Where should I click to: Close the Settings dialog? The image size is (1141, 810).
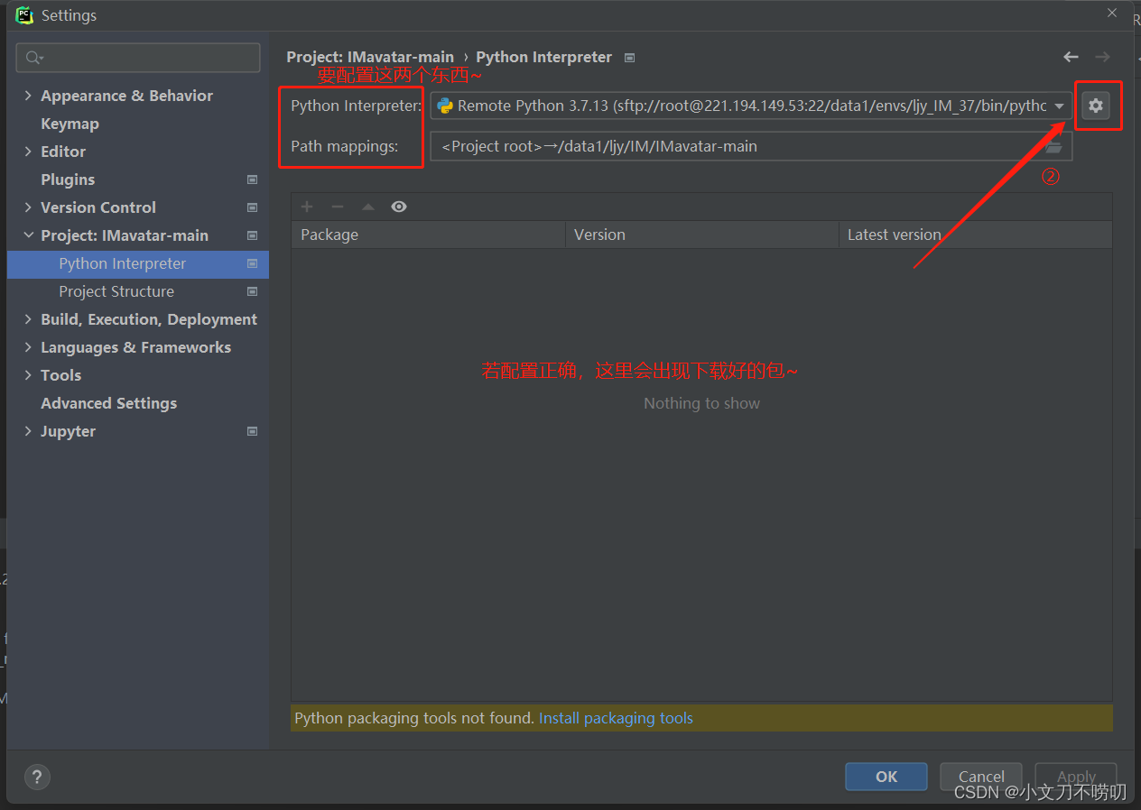coord(1112,13)
